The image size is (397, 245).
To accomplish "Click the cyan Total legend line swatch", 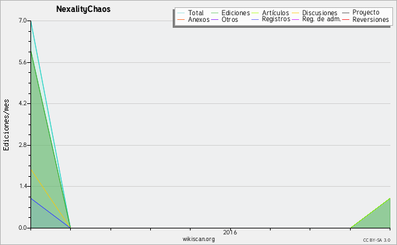I will [x=181, y=13].
